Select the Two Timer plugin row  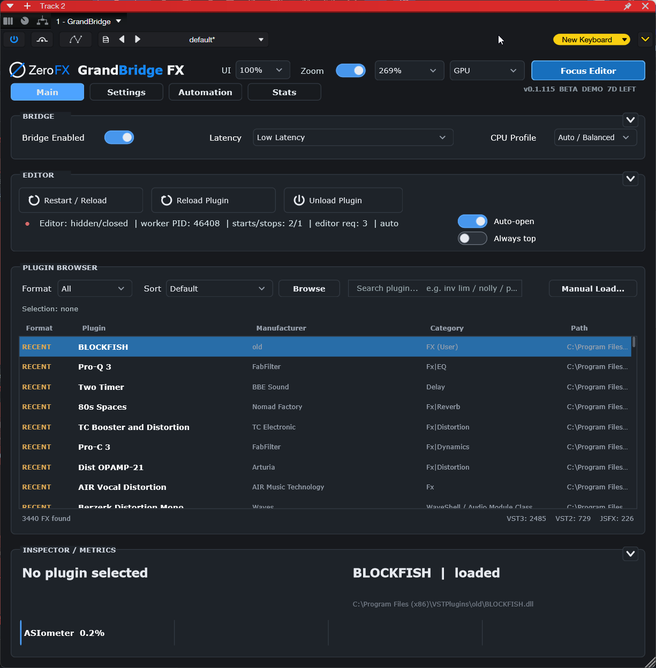(x=325, y=387)
